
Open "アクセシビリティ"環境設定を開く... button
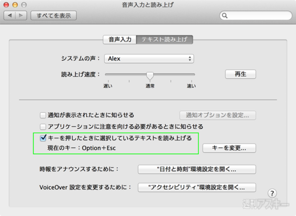tap(197, 187)
